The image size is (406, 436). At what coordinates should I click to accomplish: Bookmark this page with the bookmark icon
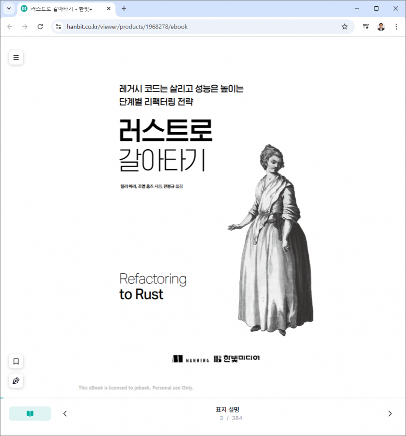[16, 361]
